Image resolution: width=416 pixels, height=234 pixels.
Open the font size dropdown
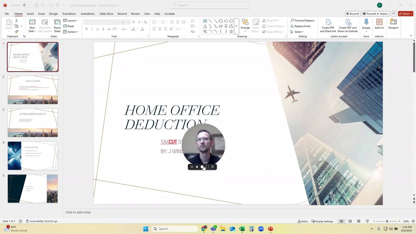[x=129, y=22]
